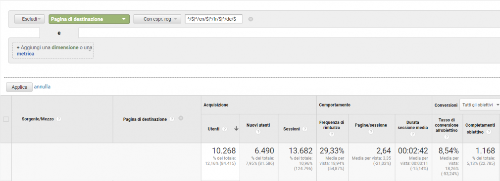Click the Applica button

(x=19, y=87)
